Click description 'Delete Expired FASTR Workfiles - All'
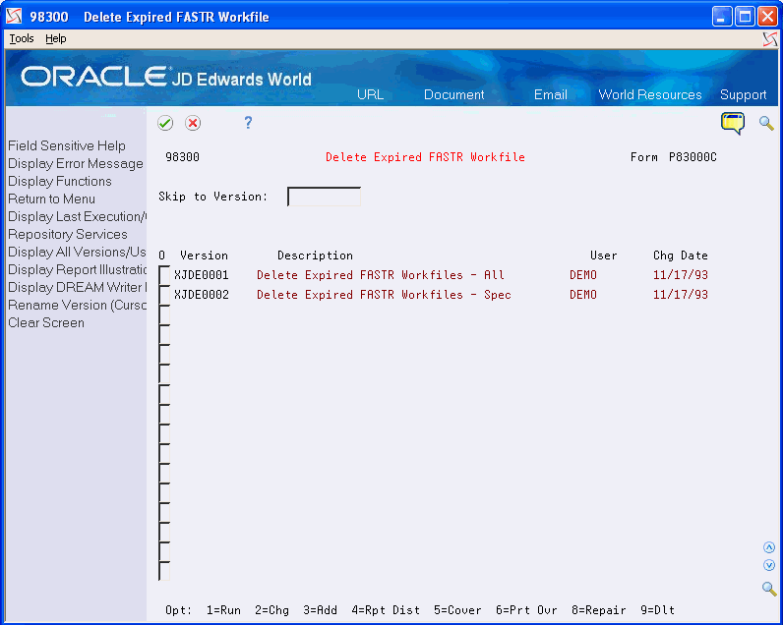783x625 pixels. pyautogui.click(x=381, y=275)
